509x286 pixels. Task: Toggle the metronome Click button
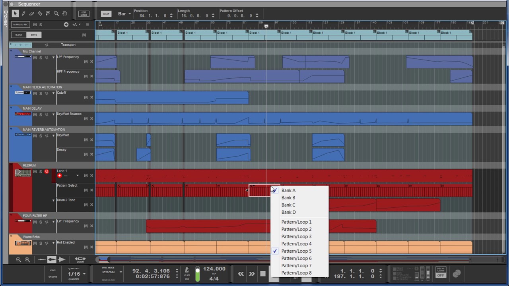tap(187, 271)
